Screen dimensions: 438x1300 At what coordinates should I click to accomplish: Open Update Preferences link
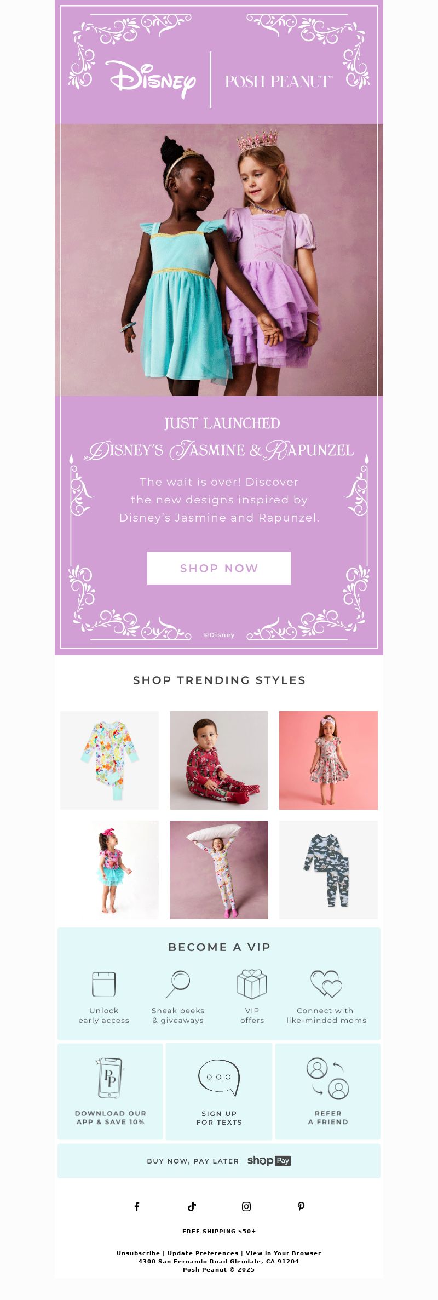203,1253
